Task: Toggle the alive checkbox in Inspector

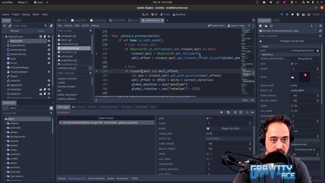Action: (x=292, y=64)
